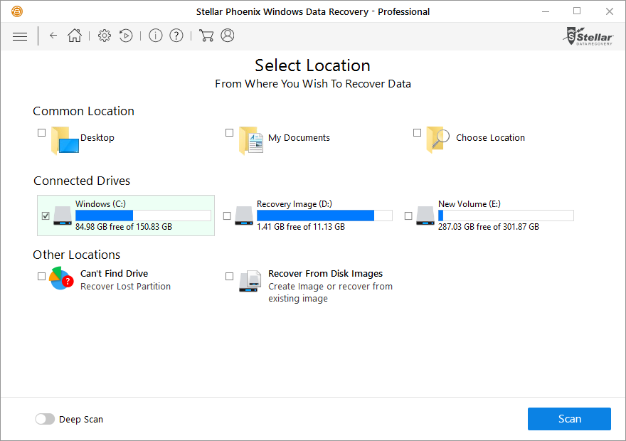The image size is (626, 441).
Task: Check the Desktop location checkbox
Action: (x=41, y=132)
